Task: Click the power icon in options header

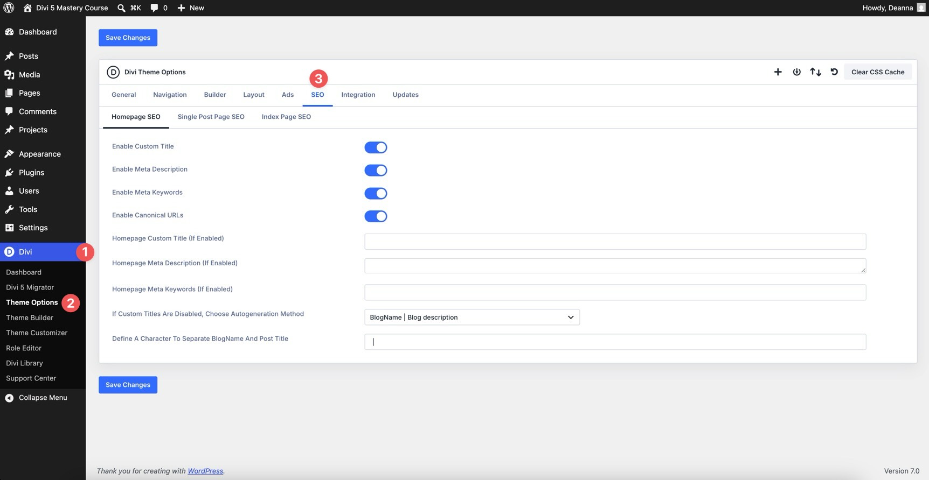Action: [796, 72]
